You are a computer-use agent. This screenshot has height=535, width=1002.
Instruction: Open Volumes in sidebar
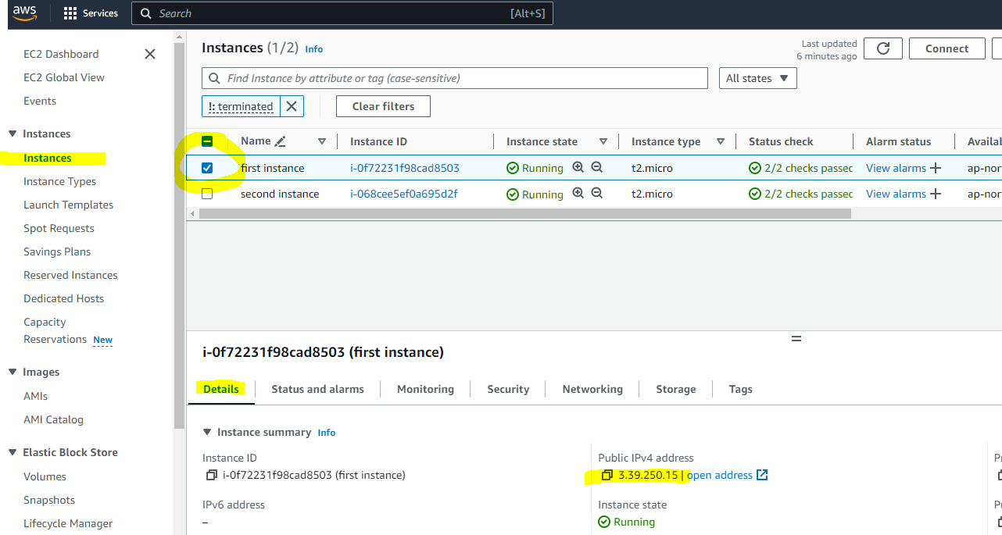pyautogui.click(x=45, y=476)
